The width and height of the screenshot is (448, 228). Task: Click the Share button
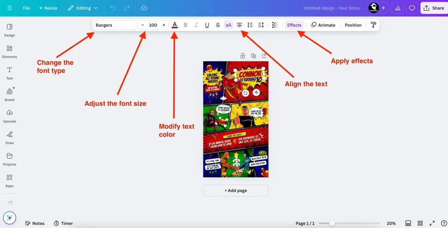coord(434,8)
